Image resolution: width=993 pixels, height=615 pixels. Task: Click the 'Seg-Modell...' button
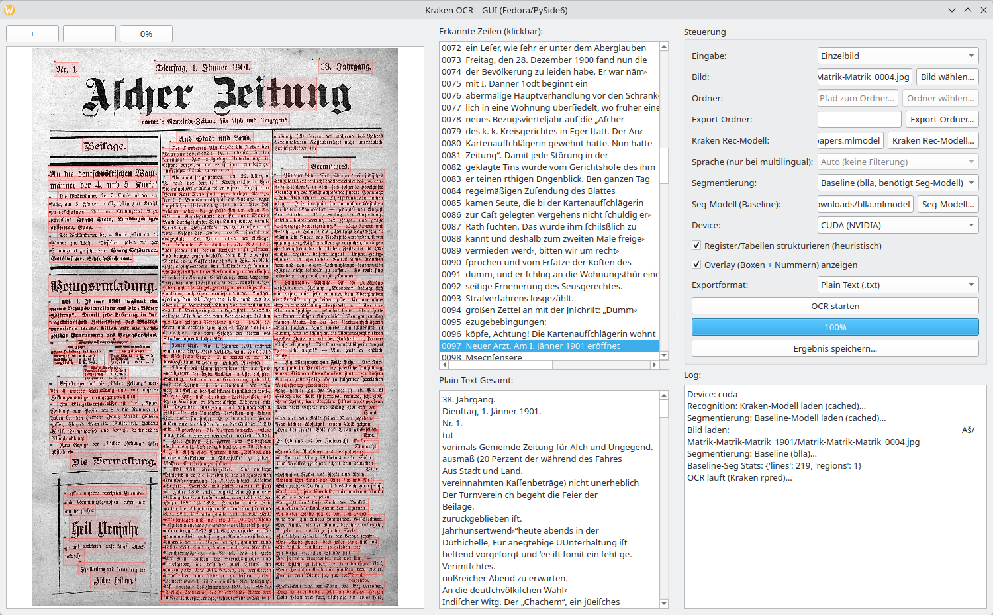tap(948, 204)
